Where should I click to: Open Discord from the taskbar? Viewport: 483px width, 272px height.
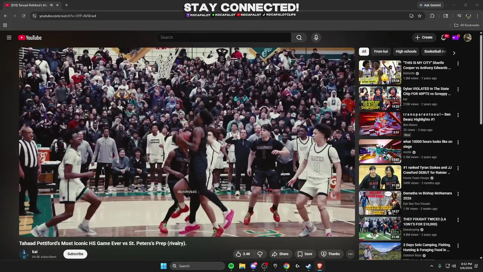pyautogui.click(x=254, y=266)
